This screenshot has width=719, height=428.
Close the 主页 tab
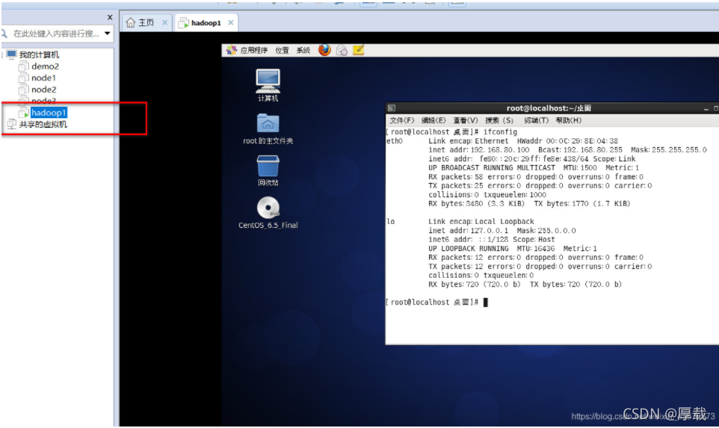pos(164,22)
